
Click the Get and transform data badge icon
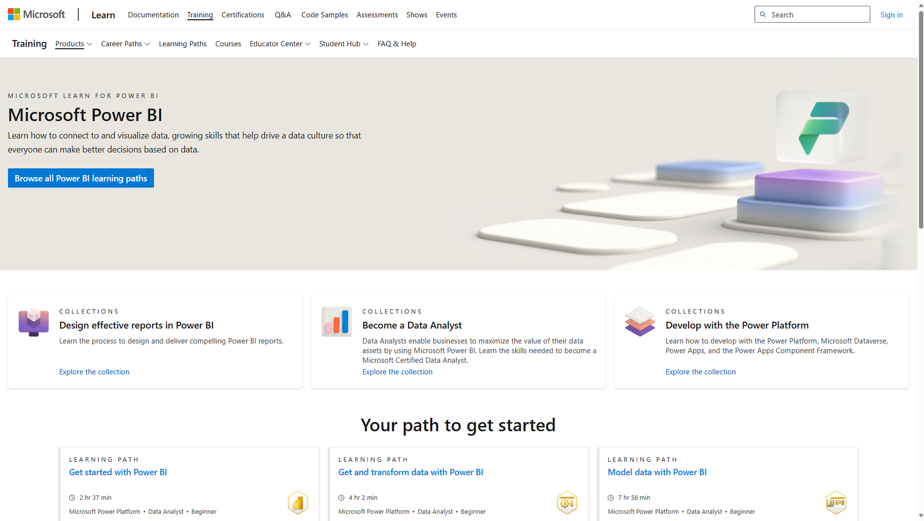(x=566, y=504)
